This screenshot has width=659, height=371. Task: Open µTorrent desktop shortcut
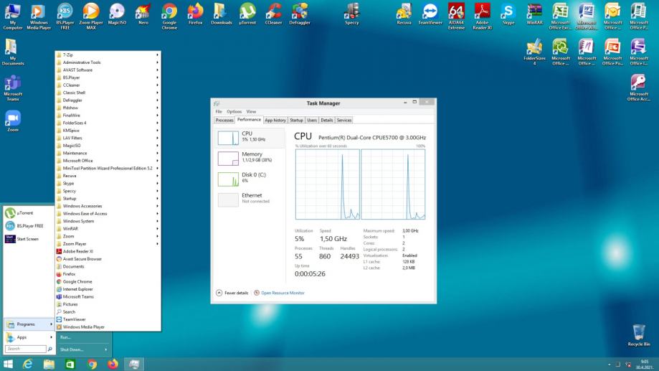[247, 11]
